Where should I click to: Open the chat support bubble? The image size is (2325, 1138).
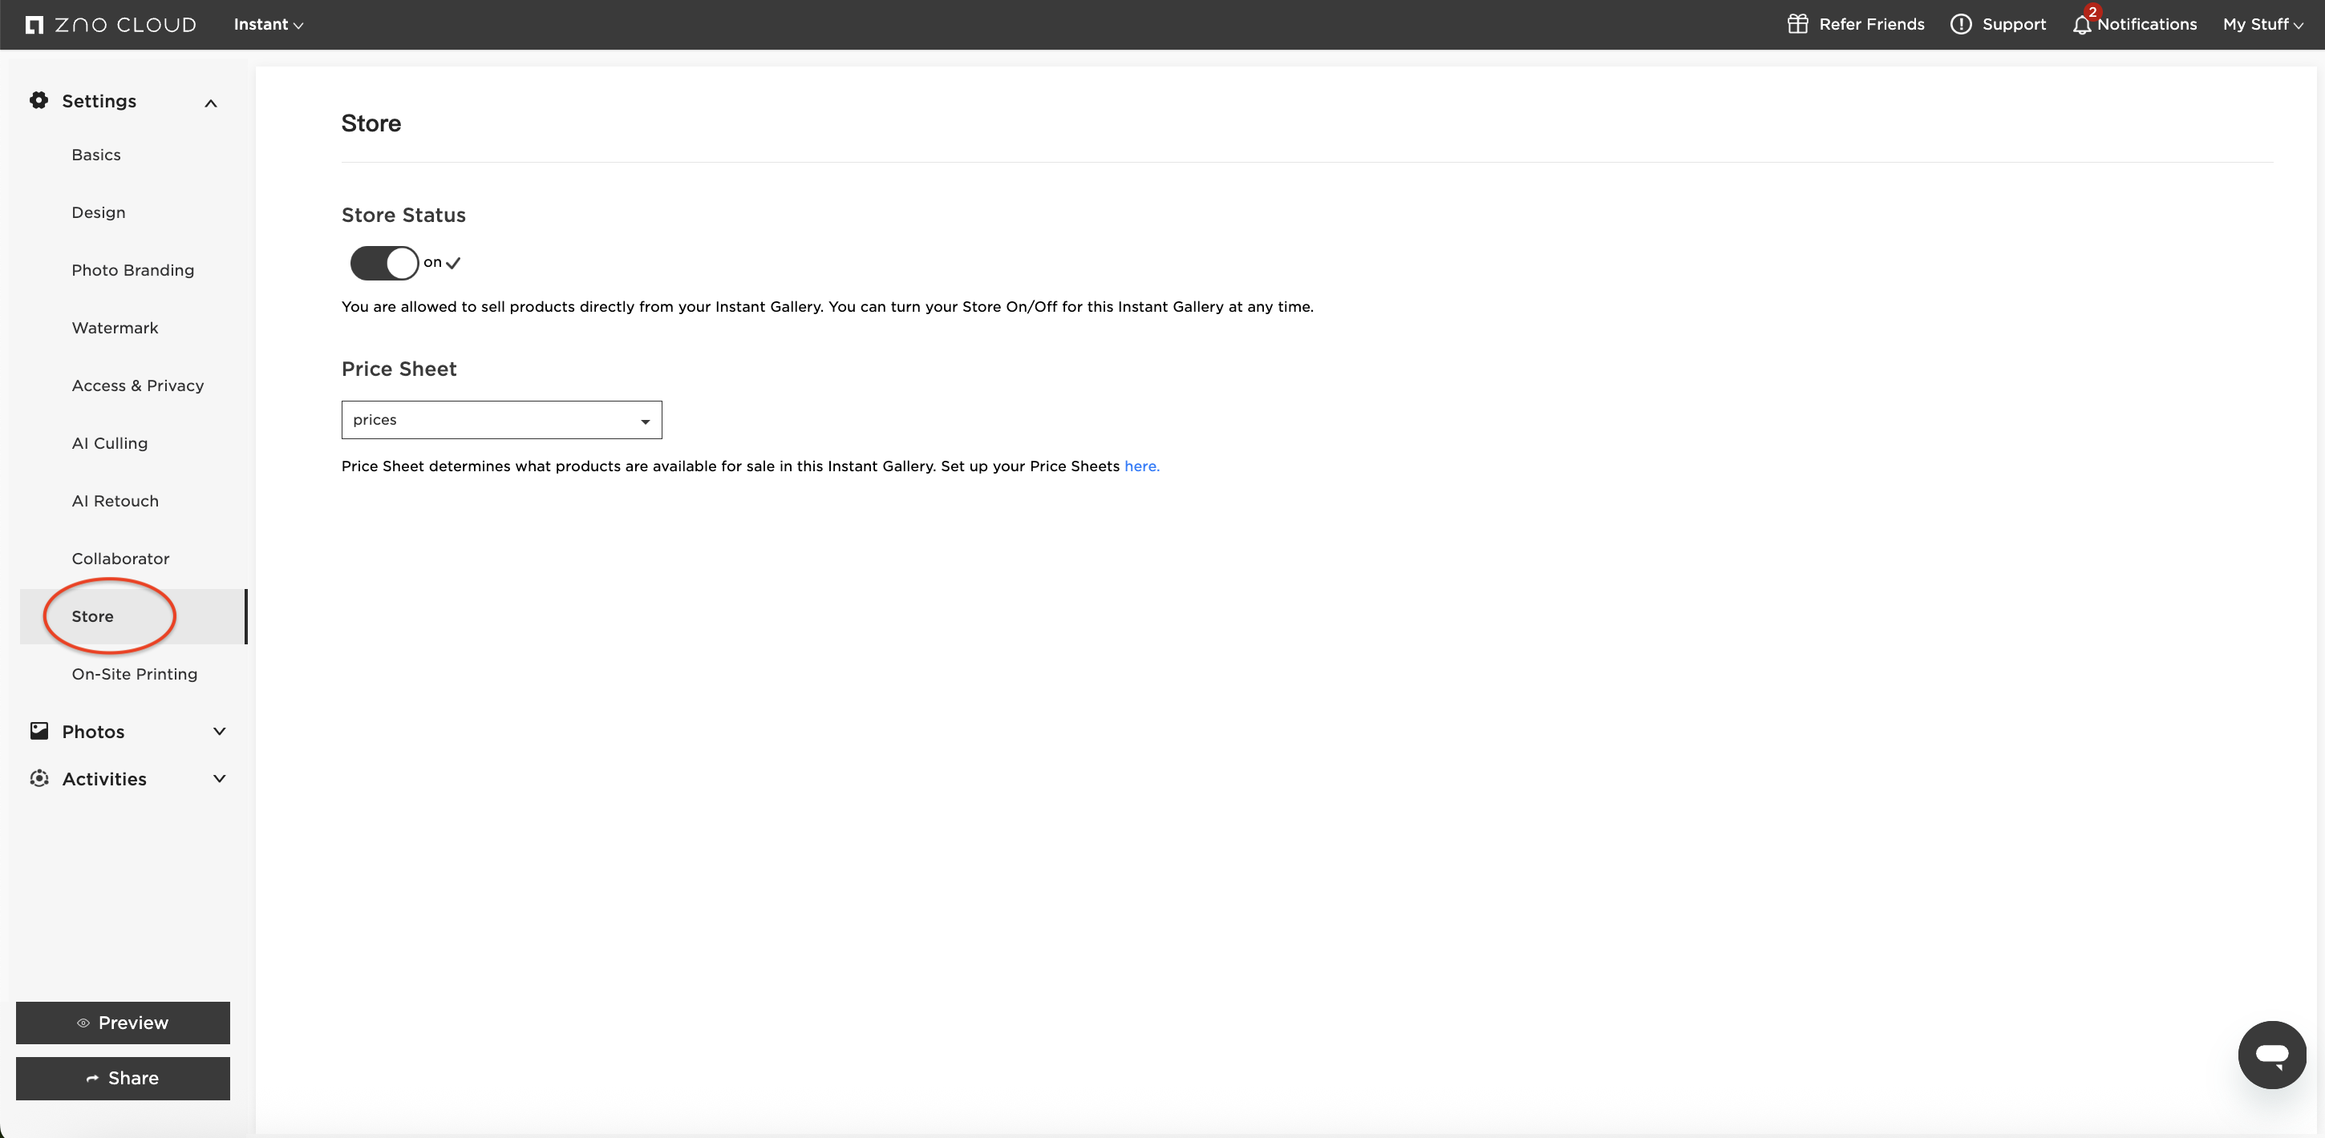pyautogui.click(x=2273, y=1055)
